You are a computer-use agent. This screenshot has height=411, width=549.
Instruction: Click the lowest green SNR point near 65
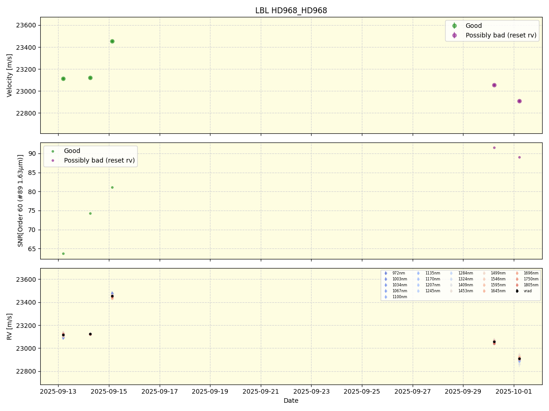[63, 253]
